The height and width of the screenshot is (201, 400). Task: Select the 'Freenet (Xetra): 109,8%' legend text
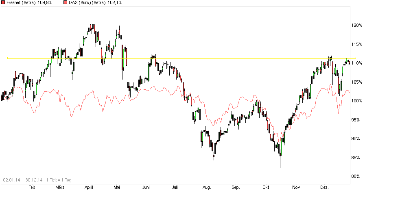[x=29, y=2]
